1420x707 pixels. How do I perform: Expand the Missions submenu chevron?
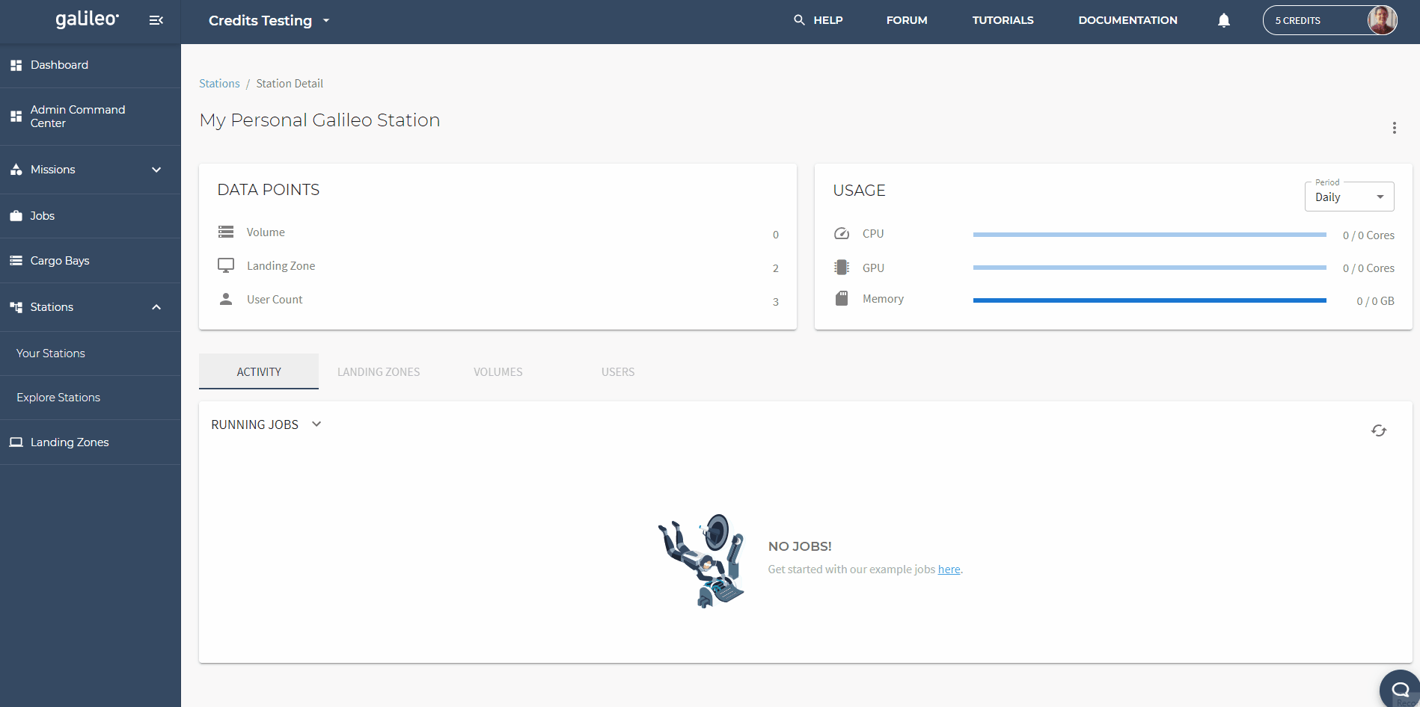click(x=156, y=170)
